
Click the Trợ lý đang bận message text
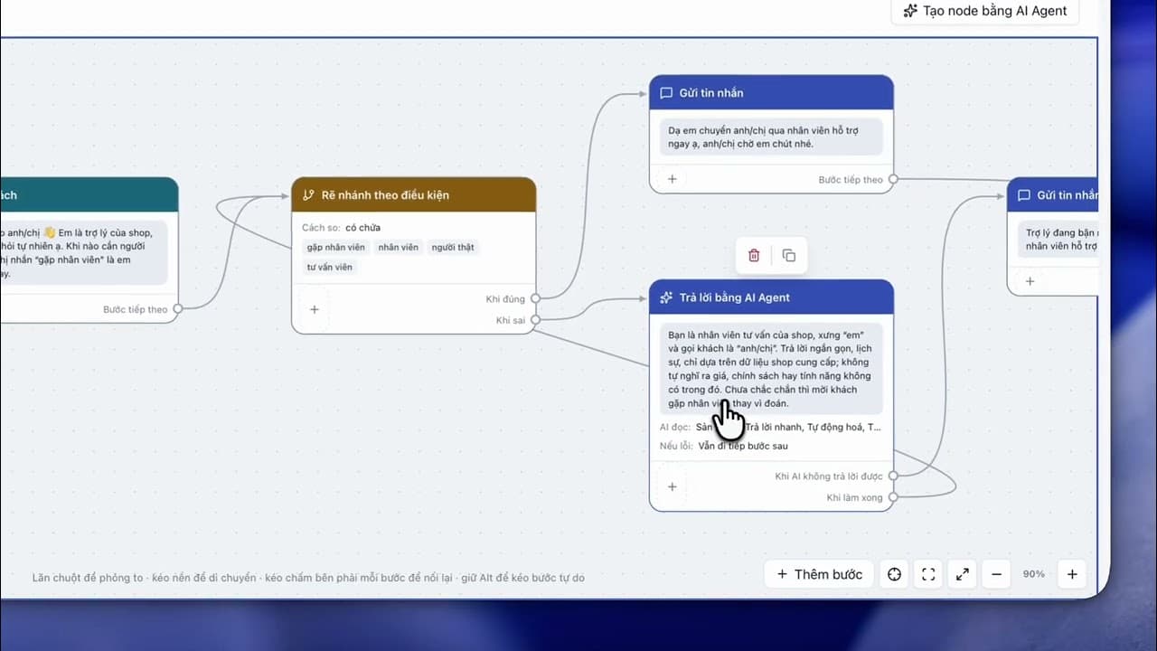click(x=1058, y=239)
